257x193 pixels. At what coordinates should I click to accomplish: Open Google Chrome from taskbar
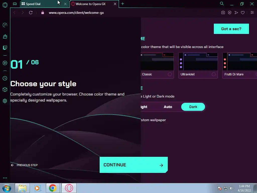(x=53, y=188)
